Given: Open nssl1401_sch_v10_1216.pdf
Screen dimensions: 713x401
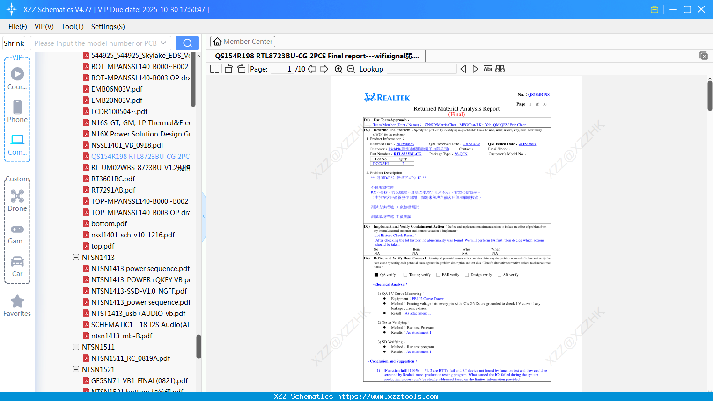Looking at the screenshot, I should click(x=133, y=235).
